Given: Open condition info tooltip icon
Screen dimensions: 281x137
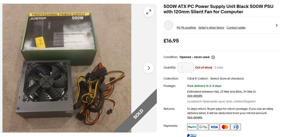Looking at the screenshot, I should [213, 57].
